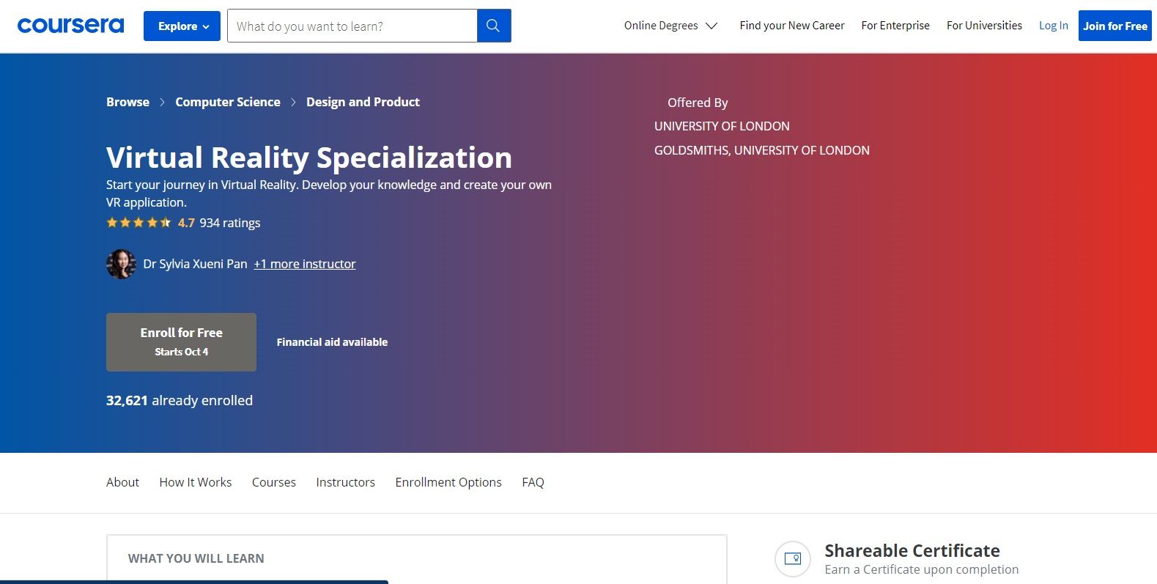Click Dr Sylvia Xueni Pan's avatar

coord(121,264)
